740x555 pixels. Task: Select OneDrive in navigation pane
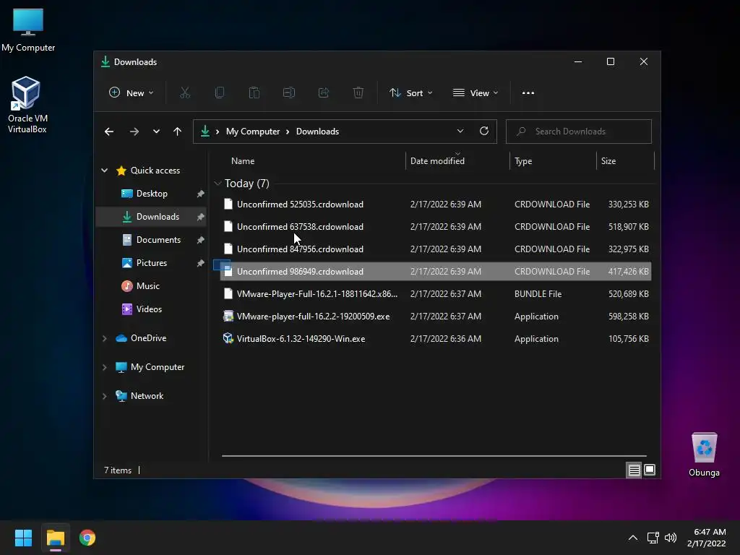tap(148, 338)
